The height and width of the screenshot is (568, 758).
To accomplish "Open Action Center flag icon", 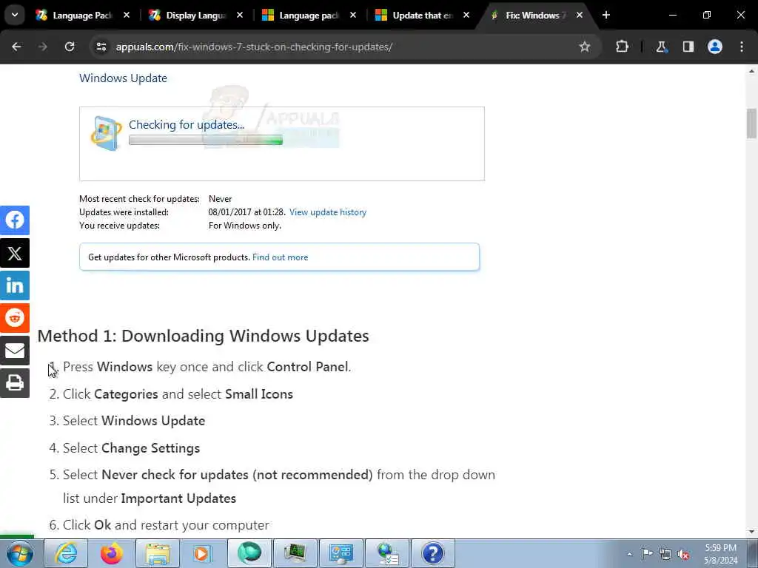I will 647,554.
